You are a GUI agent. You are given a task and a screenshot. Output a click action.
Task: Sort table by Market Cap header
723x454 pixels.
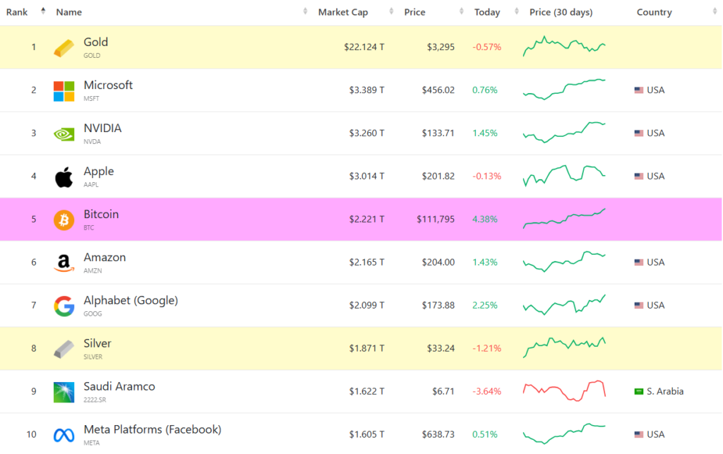click(342, 12)
